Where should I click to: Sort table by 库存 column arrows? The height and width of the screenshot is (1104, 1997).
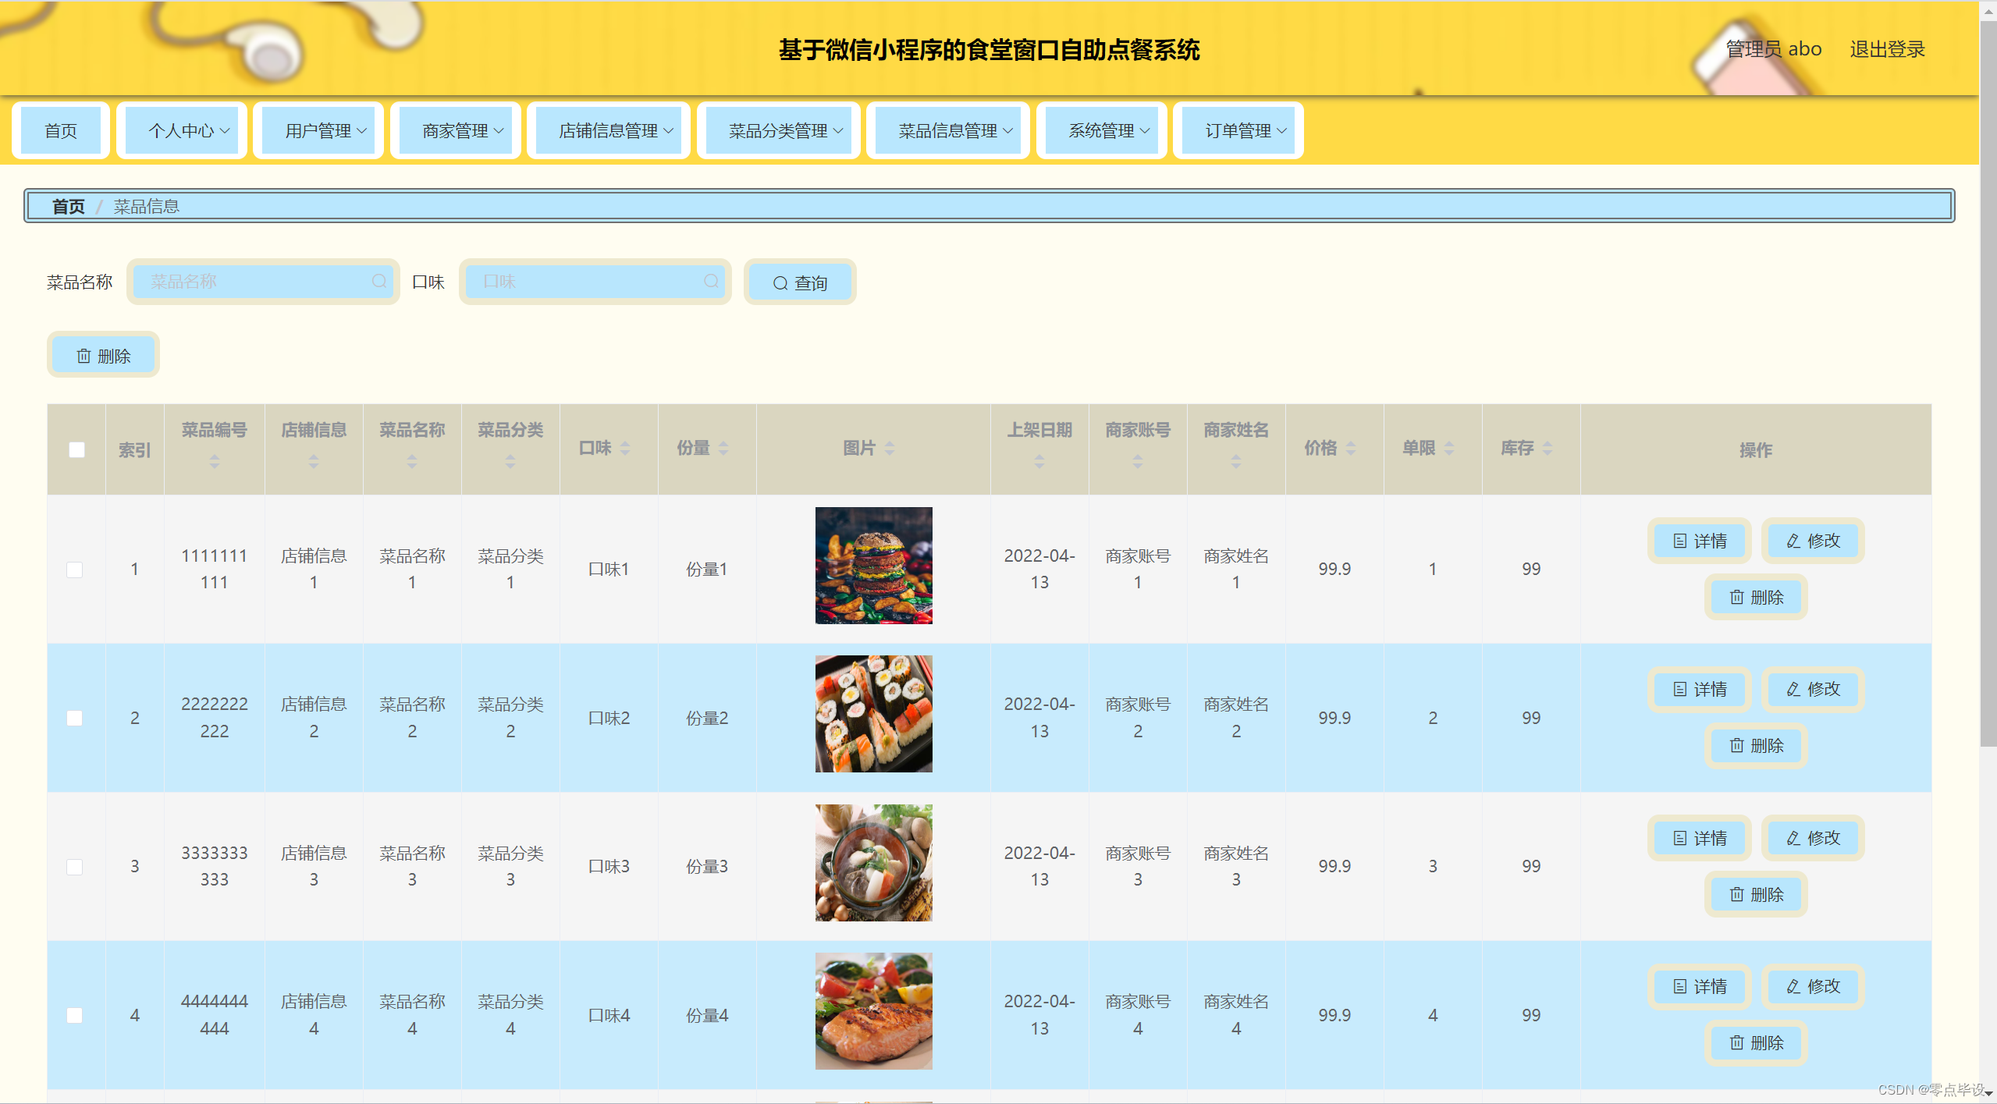(1547, 448)
